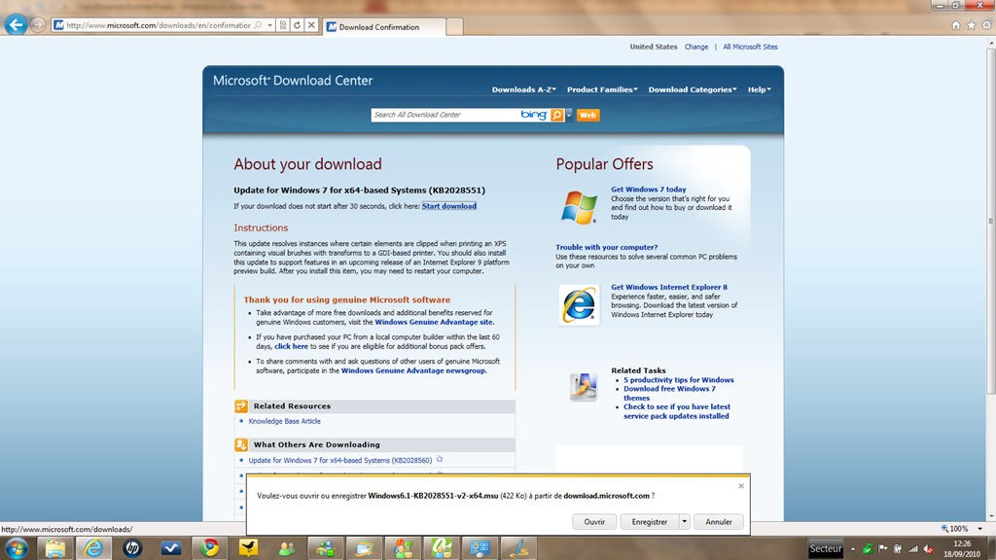
Task: Launch Google Chrome from the taskbar
Action: coord(210,548)
